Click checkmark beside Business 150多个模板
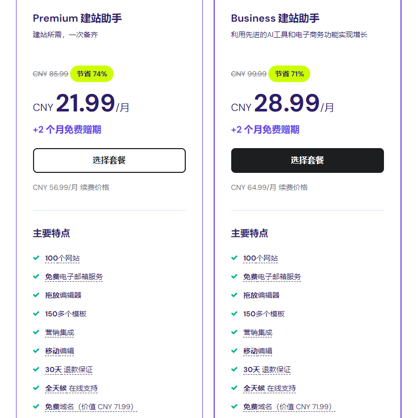417x418 pixels. [234, 313]
